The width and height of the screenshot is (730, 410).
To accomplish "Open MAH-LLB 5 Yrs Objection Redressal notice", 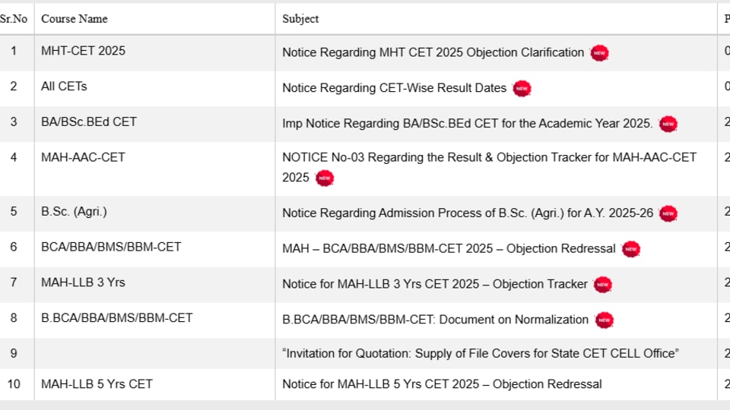I will click(442, 384).
